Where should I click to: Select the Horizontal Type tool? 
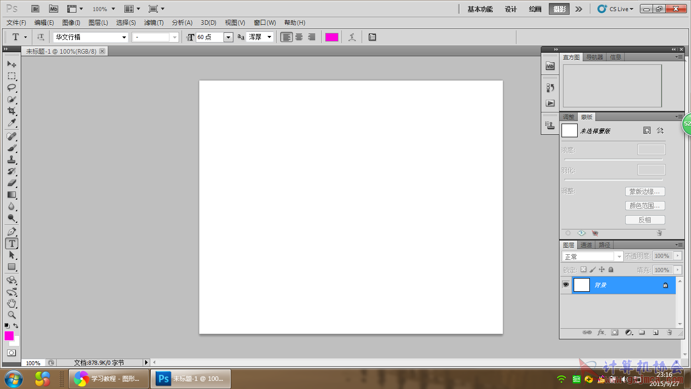click(12, 243)
